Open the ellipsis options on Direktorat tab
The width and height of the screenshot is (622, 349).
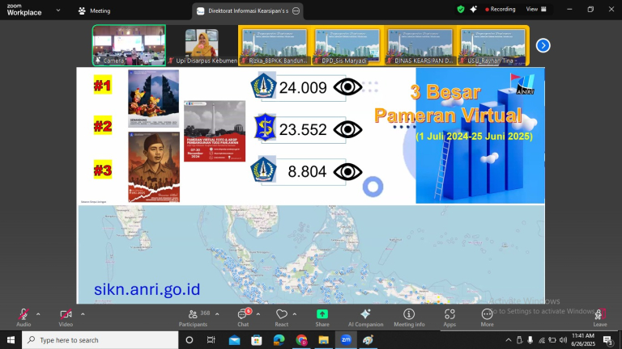pyautogui.click(x=296, y=11)
